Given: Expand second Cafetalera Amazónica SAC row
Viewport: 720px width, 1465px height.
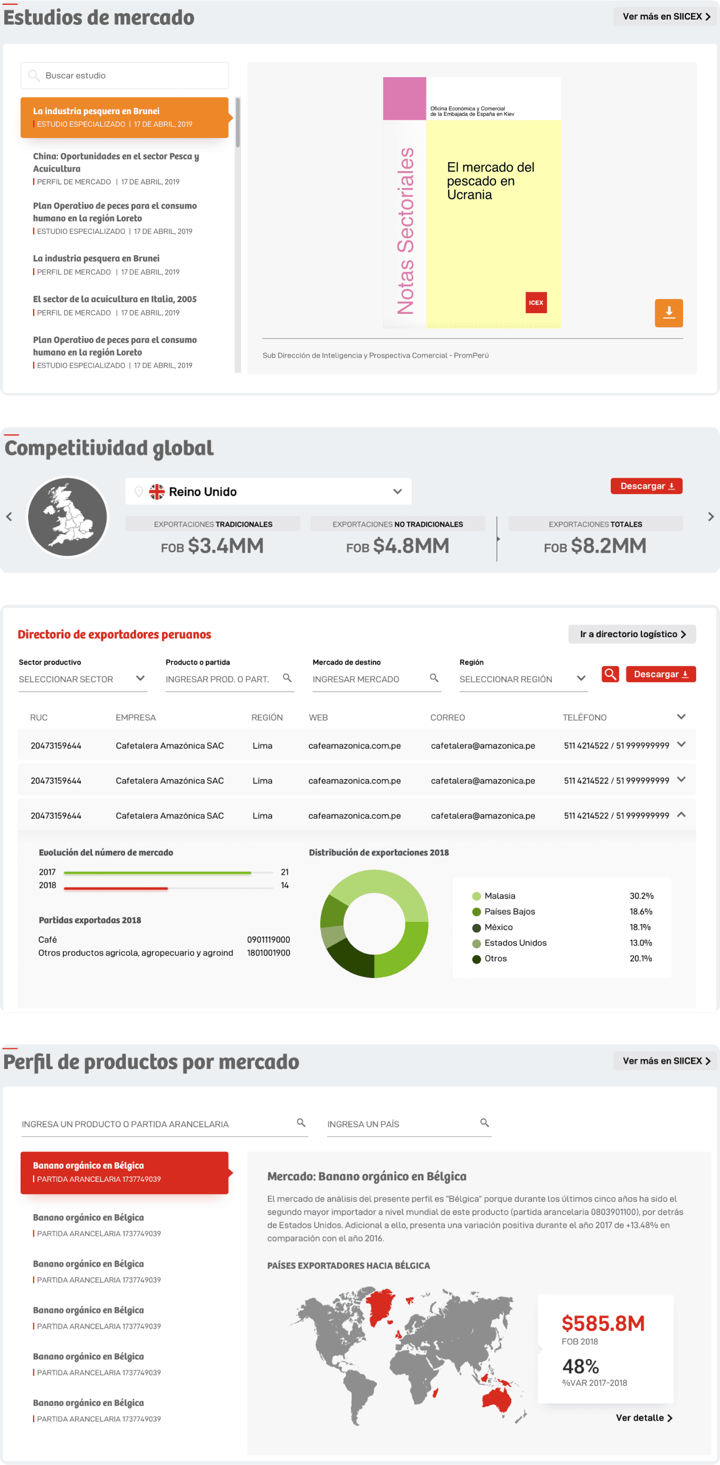Looking at the screenshot, I should pyautogui.click(x=681, y=780).
